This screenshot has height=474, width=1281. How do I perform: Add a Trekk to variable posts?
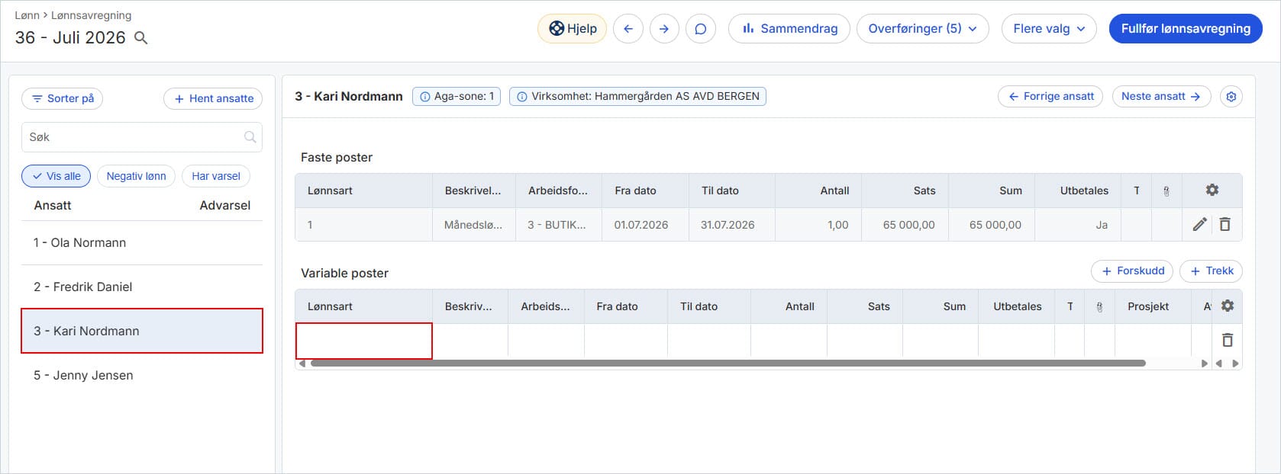pos(1212,271)
